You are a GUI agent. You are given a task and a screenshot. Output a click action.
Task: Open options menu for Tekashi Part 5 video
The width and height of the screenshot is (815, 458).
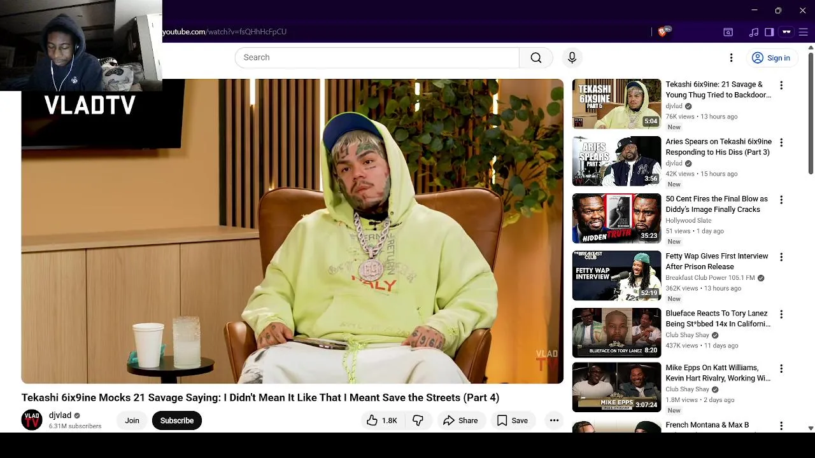point(781,85)
